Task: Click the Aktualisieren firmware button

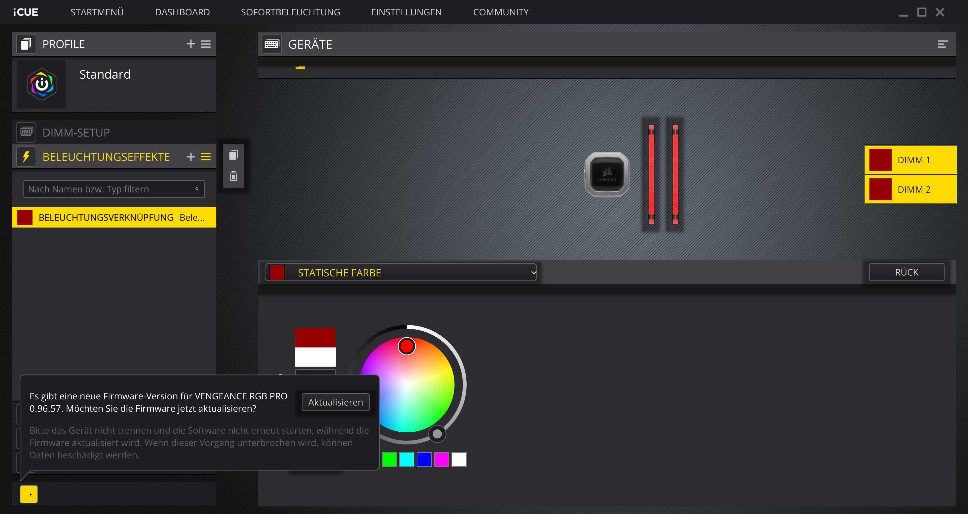Action: pos(336,402)
